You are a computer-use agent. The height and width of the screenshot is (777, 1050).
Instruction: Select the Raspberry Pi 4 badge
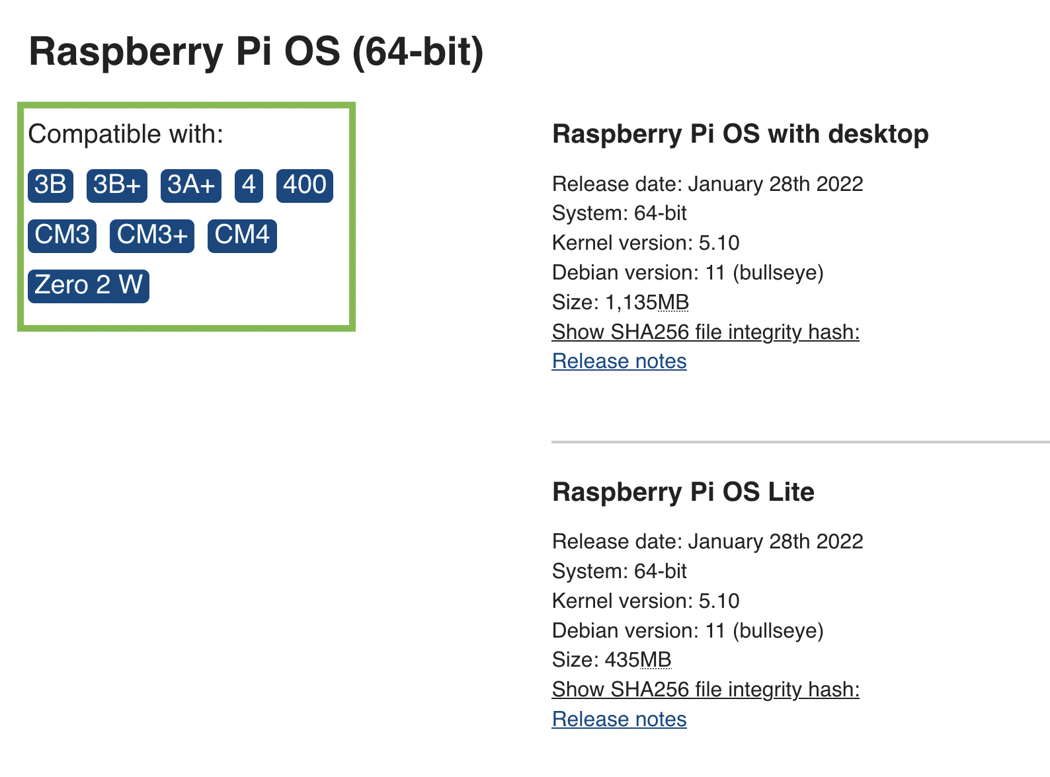tap(248, 185)
